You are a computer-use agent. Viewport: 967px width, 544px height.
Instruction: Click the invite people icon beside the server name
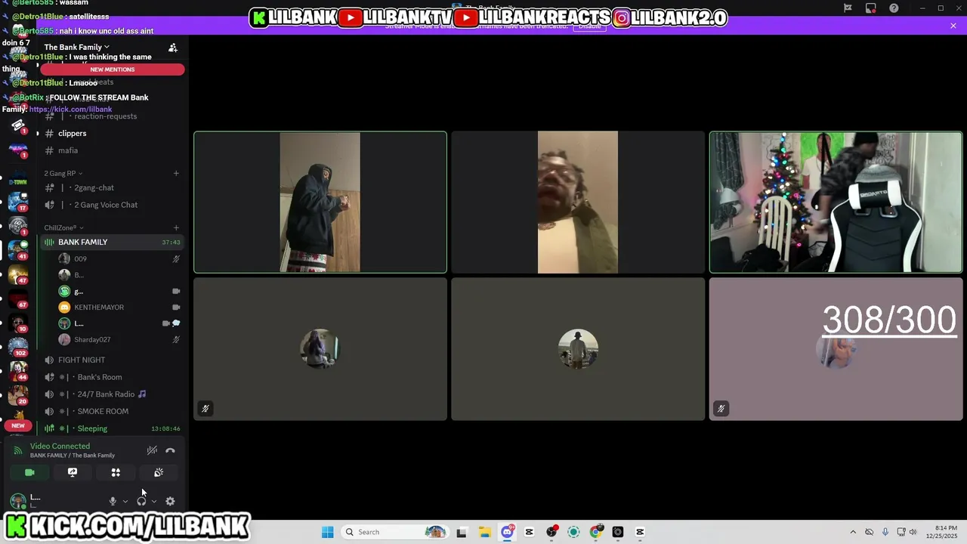tap(173, 48)
